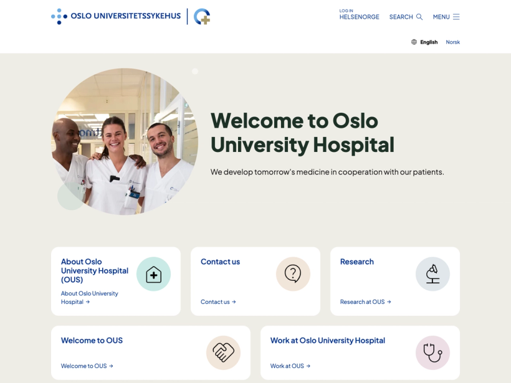Switch language to Norsk
This screenshot has height=383, width=511.
point(452,42)
